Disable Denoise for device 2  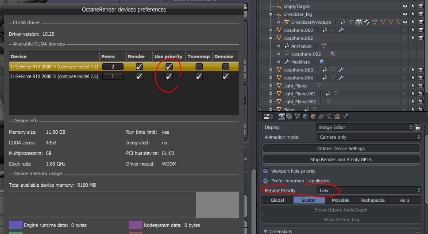[x=225, y=76]
